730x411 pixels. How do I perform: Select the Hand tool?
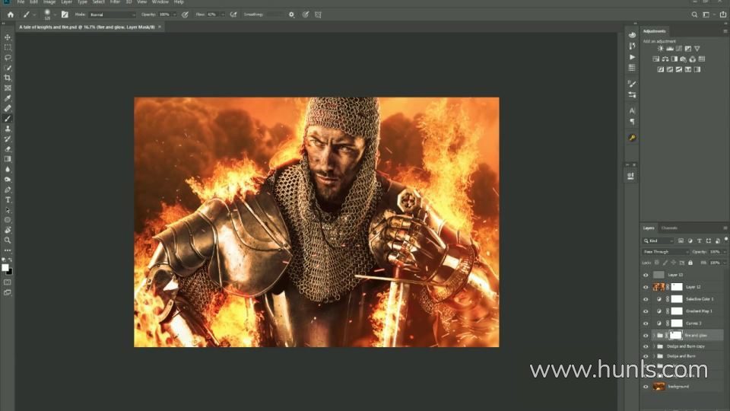click(8, 230)
